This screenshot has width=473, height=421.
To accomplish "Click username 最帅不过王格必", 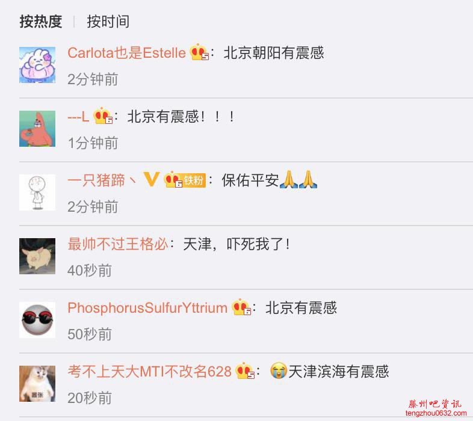I will click(x=118, y=244).
